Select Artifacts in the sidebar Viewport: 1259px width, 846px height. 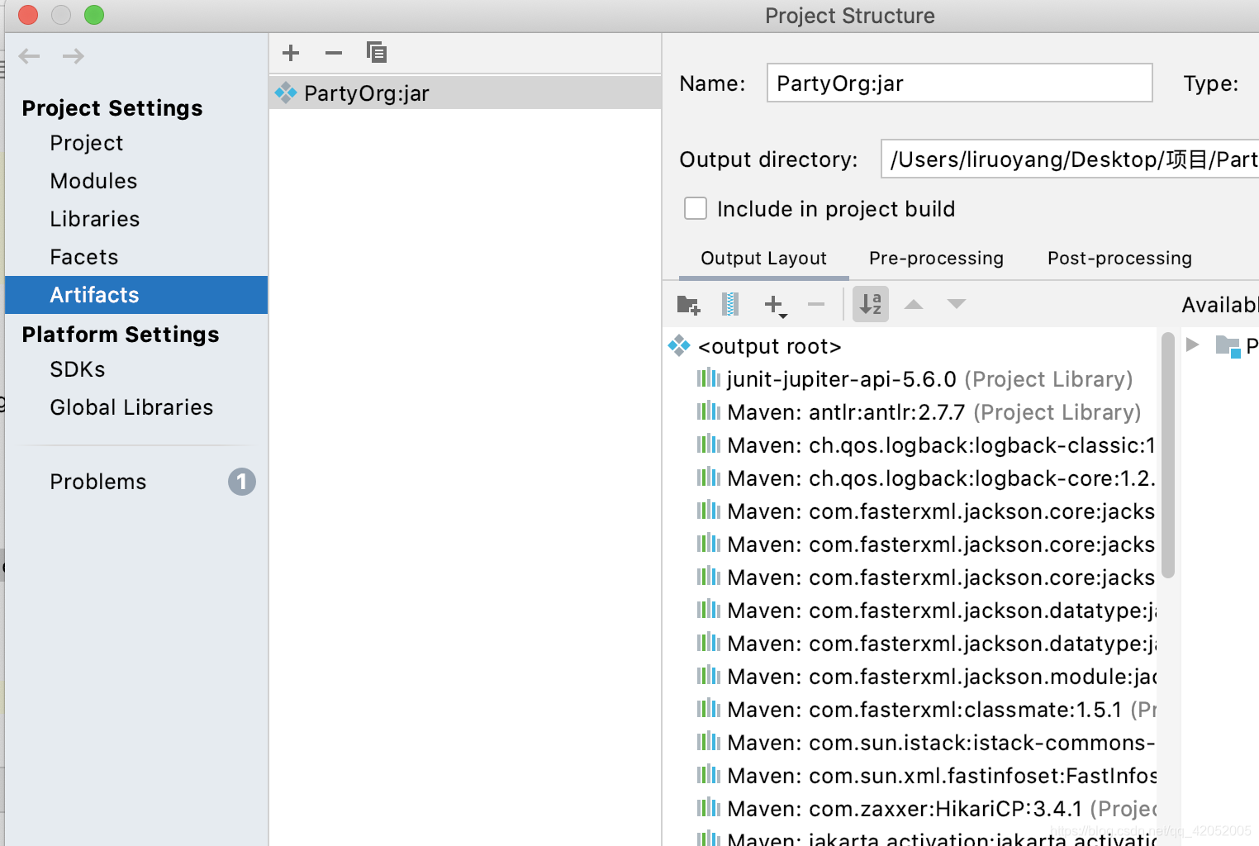click(136, 295)
